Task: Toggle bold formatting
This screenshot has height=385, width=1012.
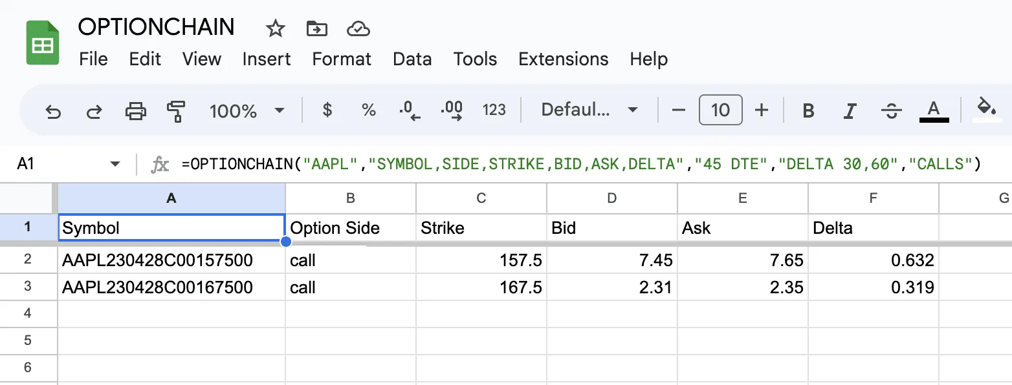Action: (x=808, y=110)
